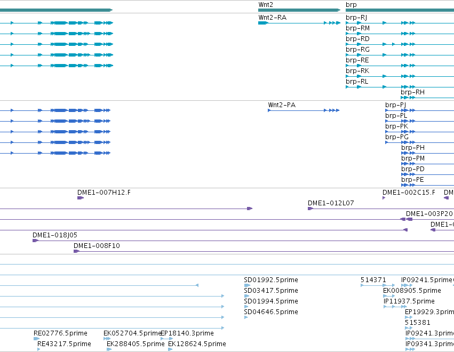Screen dimensions: 454x352
Task: Click the SD04646.5prime EST label
Action: point(271,312)
